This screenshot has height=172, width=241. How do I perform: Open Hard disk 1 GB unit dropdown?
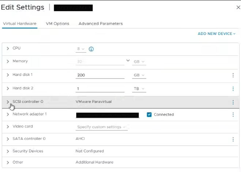[x=139, y=76]
